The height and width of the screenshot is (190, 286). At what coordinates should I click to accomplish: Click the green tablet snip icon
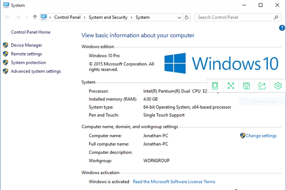pyautogui.click(x=215, y=85)
